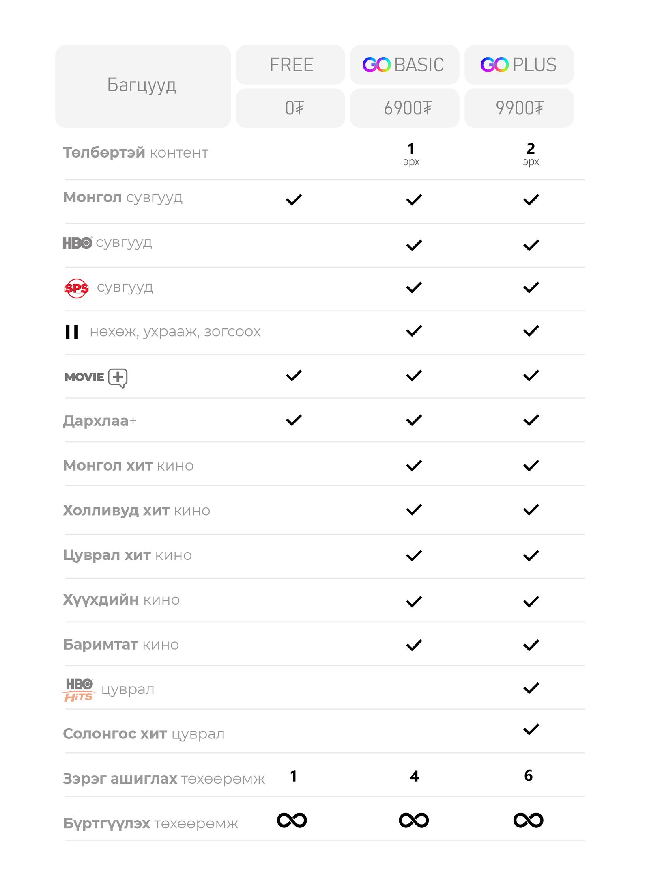Click GO PLUS checkmark for Солонгос хит цуврал

click(x=531, y=730)
